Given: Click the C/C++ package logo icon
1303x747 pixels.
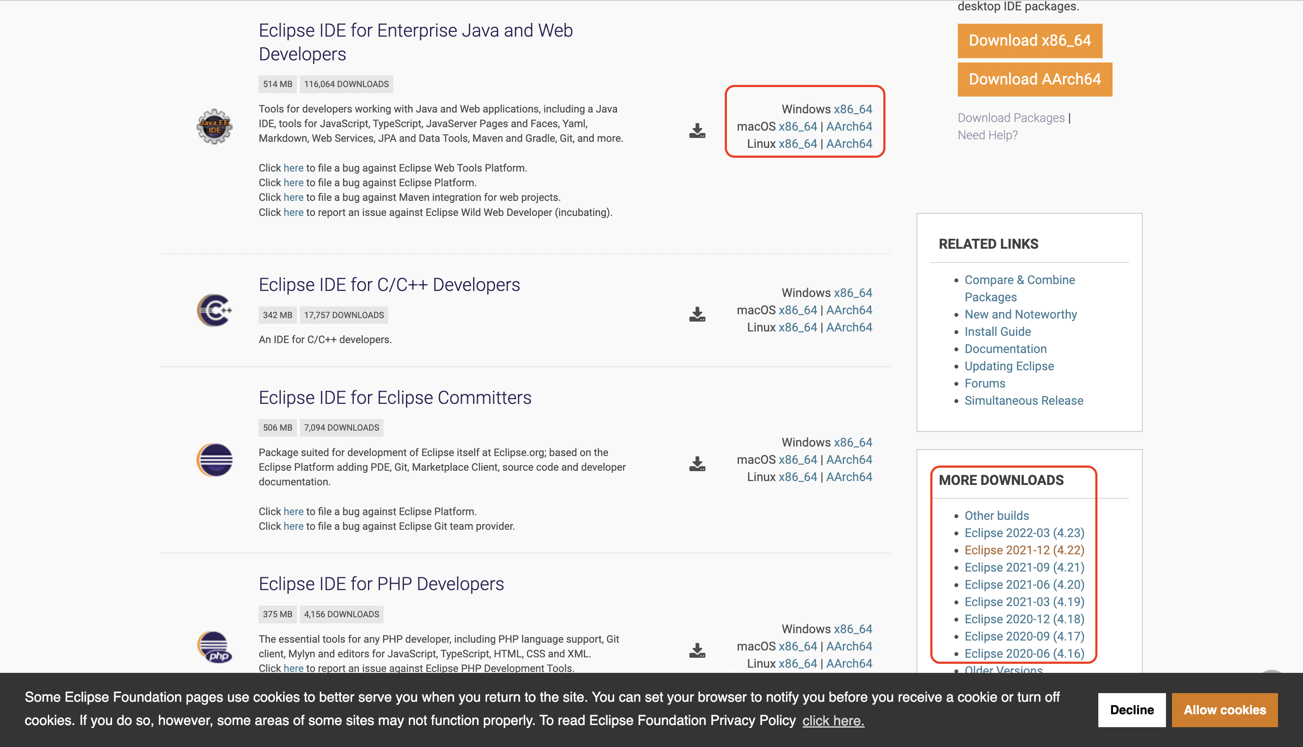Looking at the screenshot, I should pyautogui.click(x=214, y=310).
